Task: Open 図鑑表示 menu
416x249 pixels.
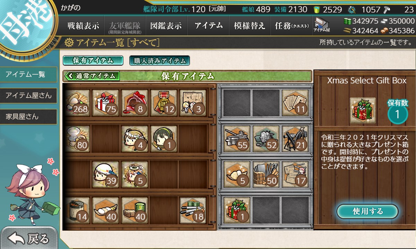Action: pos(166,26)
